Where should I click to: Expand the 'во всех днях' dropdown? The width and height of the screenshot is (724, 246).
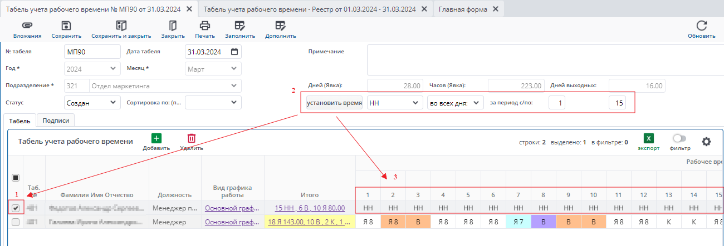tap(456, 103)
